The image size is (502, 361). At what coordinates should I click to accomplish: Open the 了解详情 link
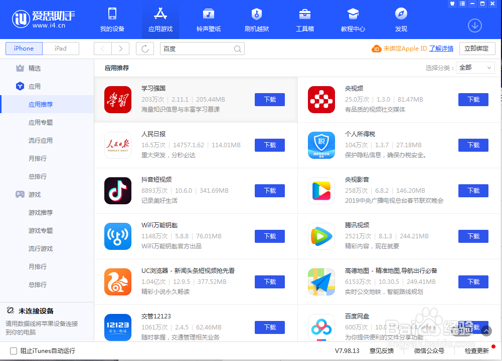(x=441, y=49)
